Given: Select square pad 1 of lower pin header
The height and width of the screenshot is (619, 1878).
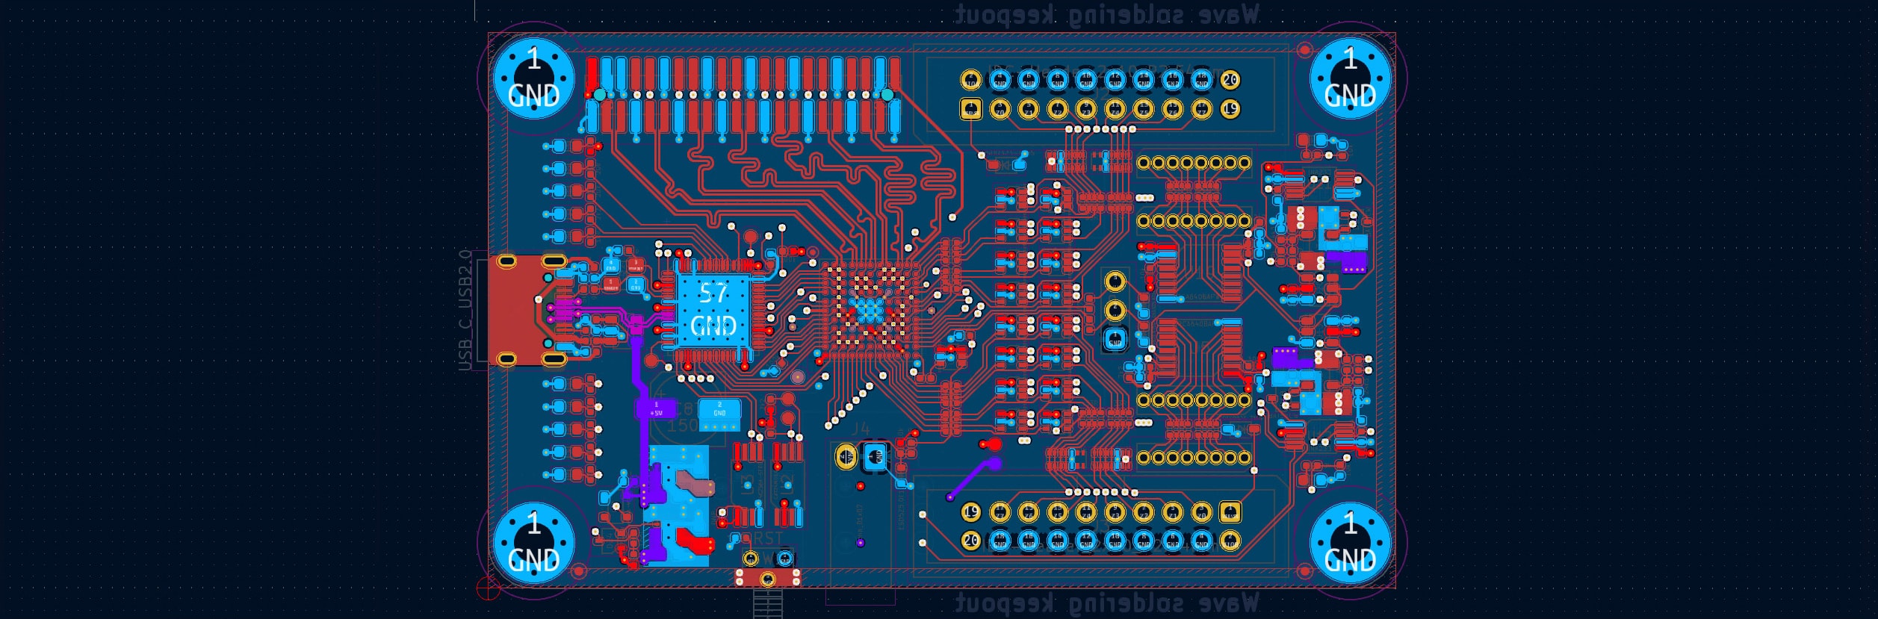Looking at the screenshot, I should [1230, 511].
